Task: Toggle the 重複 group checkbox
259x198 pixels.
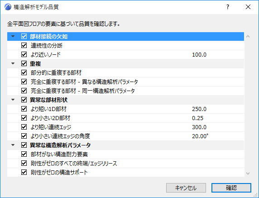Action: tap(24, 63)
